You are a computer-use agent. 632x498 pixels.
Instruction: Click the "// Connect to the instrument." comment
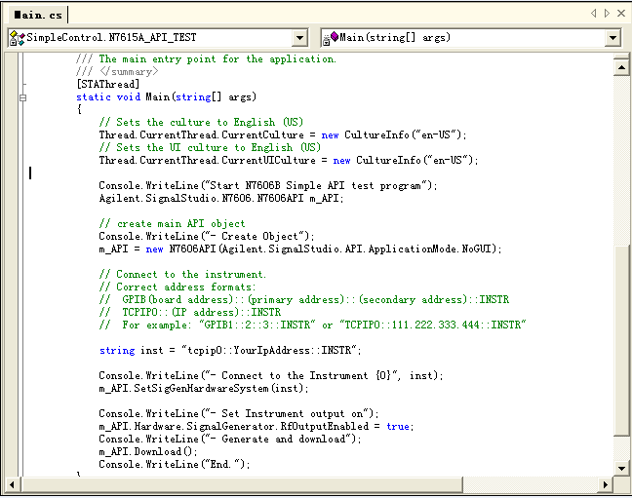[x=182, y=275]
